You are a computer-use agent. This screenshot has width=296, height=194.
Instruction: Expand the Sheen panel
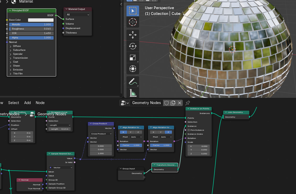pos(10,66)
